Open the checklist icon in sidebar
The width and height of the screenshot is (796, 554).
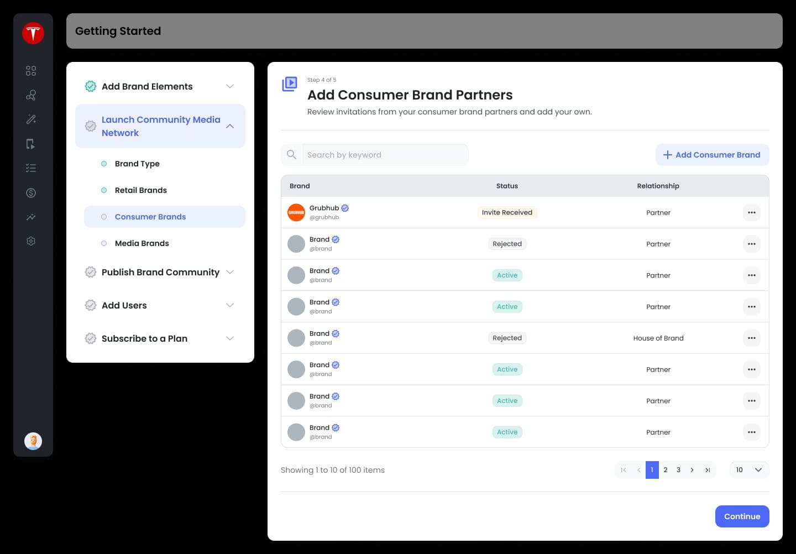tap(31, 168)
